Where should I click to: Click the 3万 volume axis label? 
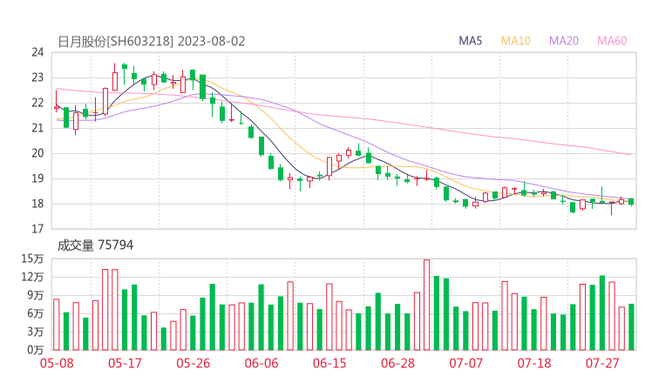(x=36, y=332)
